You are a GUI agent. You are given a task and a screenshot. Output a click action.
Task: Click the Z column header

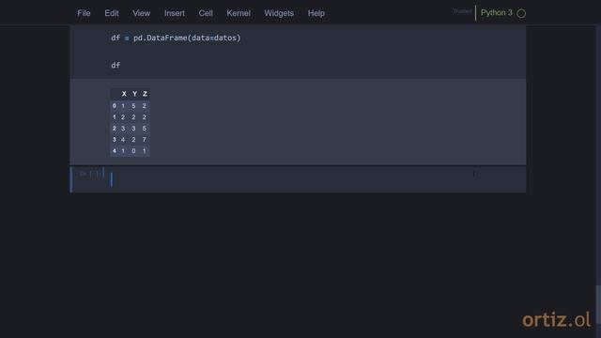point(145,94)
